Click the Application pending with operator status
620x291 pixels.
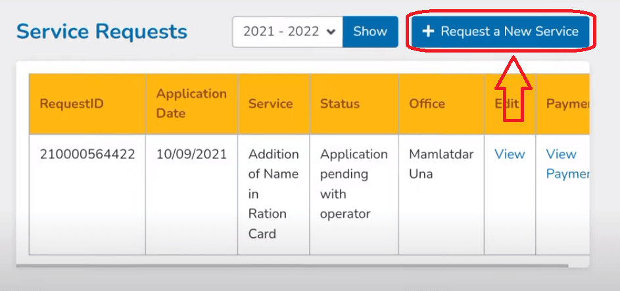(354, 184)
